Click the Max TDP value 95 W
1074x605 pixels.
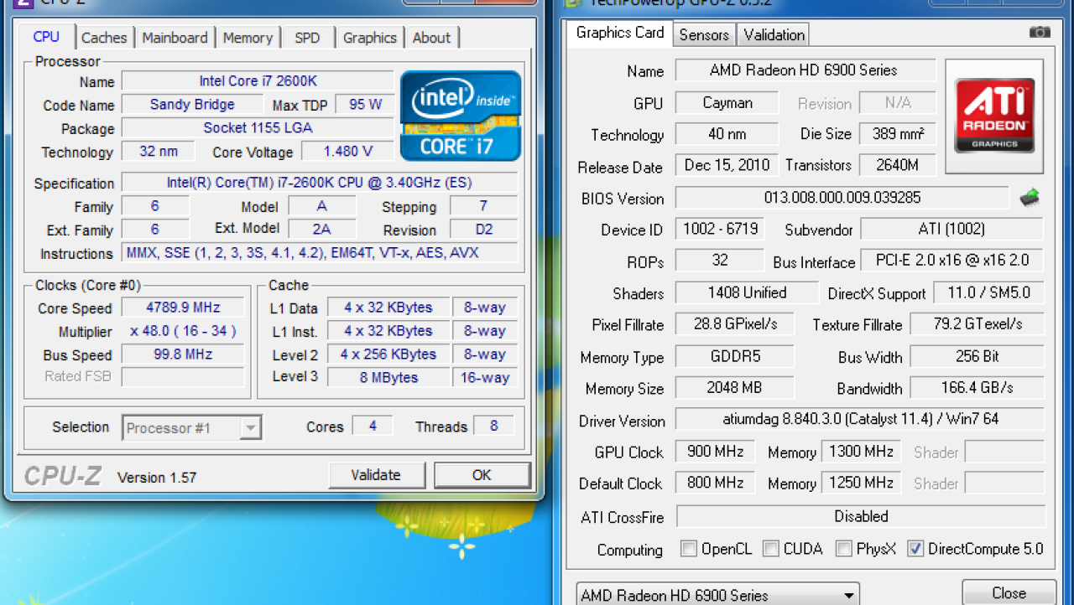365,105
